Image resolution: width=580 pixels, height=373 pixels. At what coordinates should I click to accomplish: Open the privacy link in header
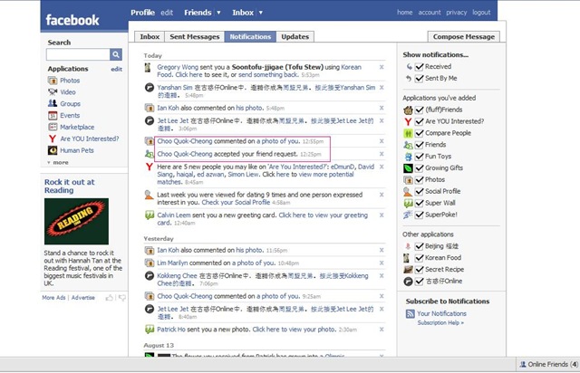pos(457,12)
